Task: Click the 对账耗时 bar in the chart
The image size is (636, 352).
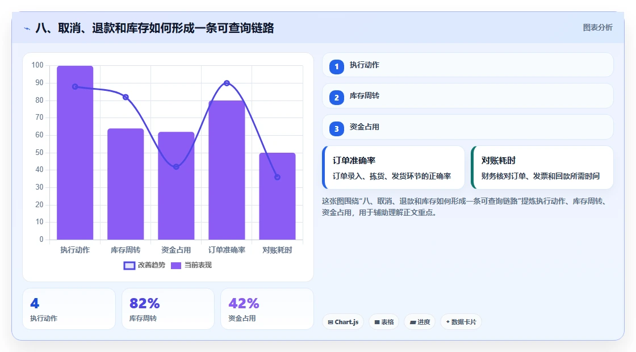Action: click(x=278, y=196)
